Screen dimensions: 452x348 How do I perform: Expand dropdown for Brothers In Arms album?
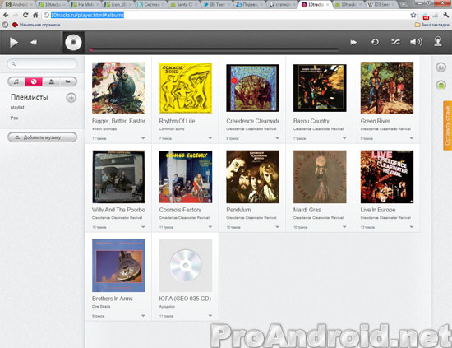(x=143, y=316)
